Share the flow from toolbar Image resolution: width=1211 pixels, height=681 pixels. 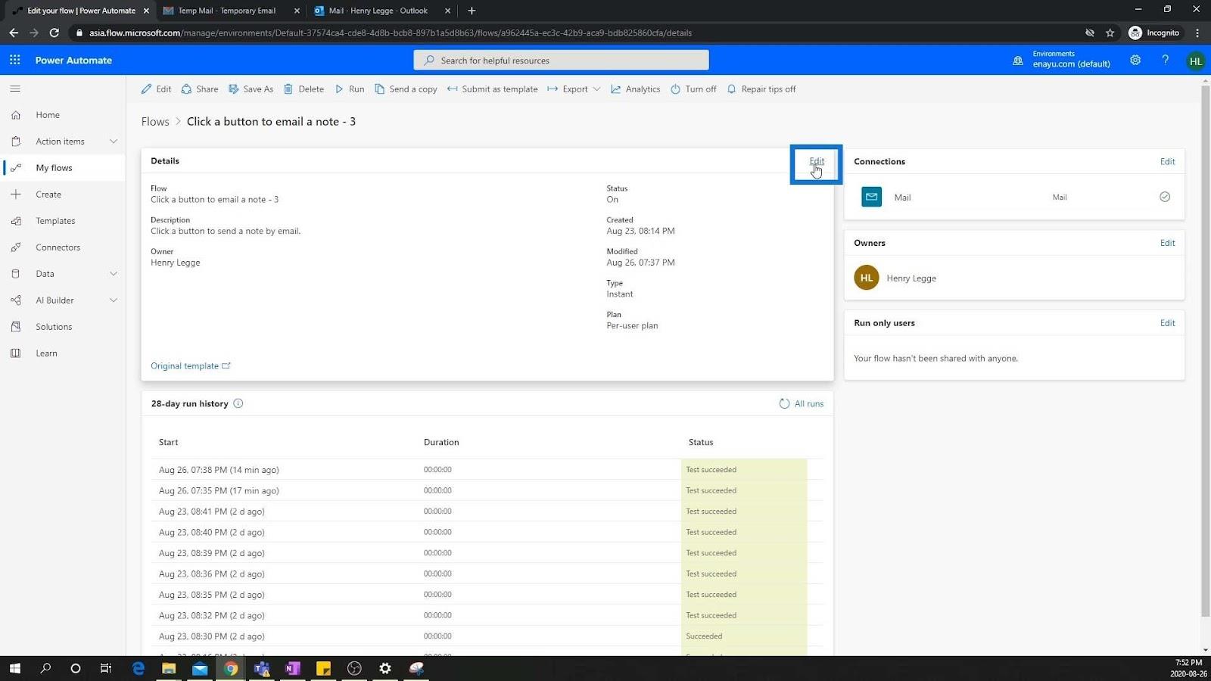pos(200,89)
